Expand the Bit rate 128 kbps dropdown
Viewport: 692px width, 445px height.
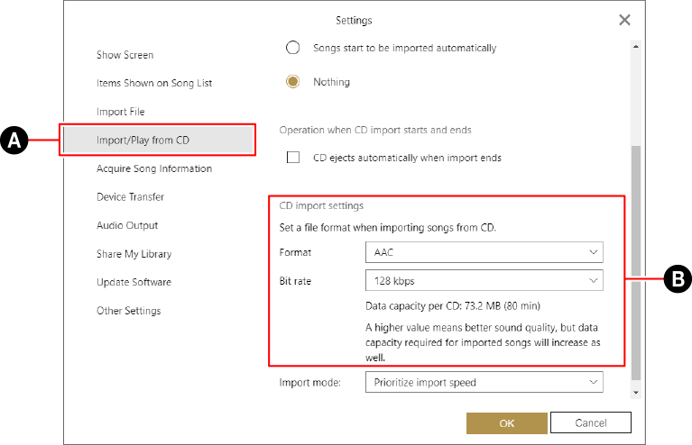[484, 281]
